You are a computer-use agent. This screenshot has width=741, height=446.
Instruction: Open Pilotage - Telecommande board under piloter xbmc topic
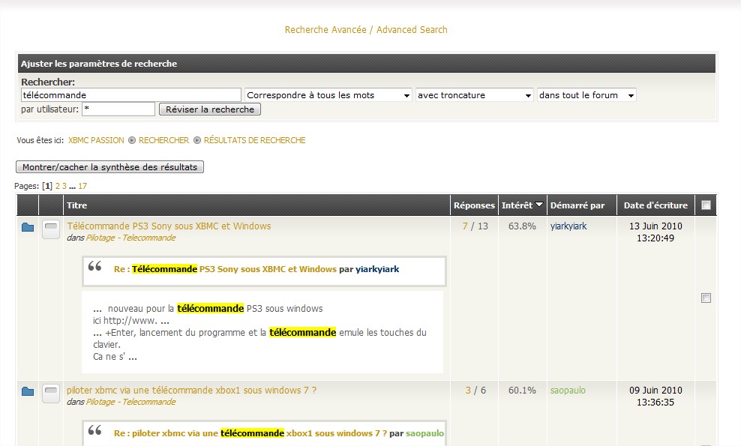(x=131, y=402)
